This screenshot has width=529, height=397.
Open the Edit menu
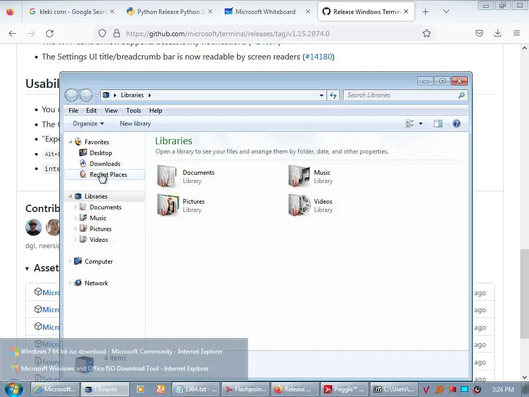click(x=91, y=111)
